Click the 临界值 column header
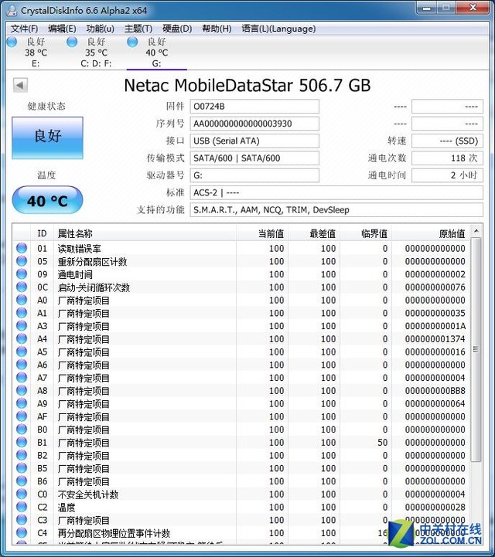The width and height of the screenshot is (495, 557). click(x=366, y=233)
